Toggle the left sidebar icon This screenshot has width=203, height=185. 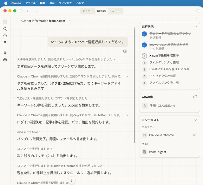(20, 11)
